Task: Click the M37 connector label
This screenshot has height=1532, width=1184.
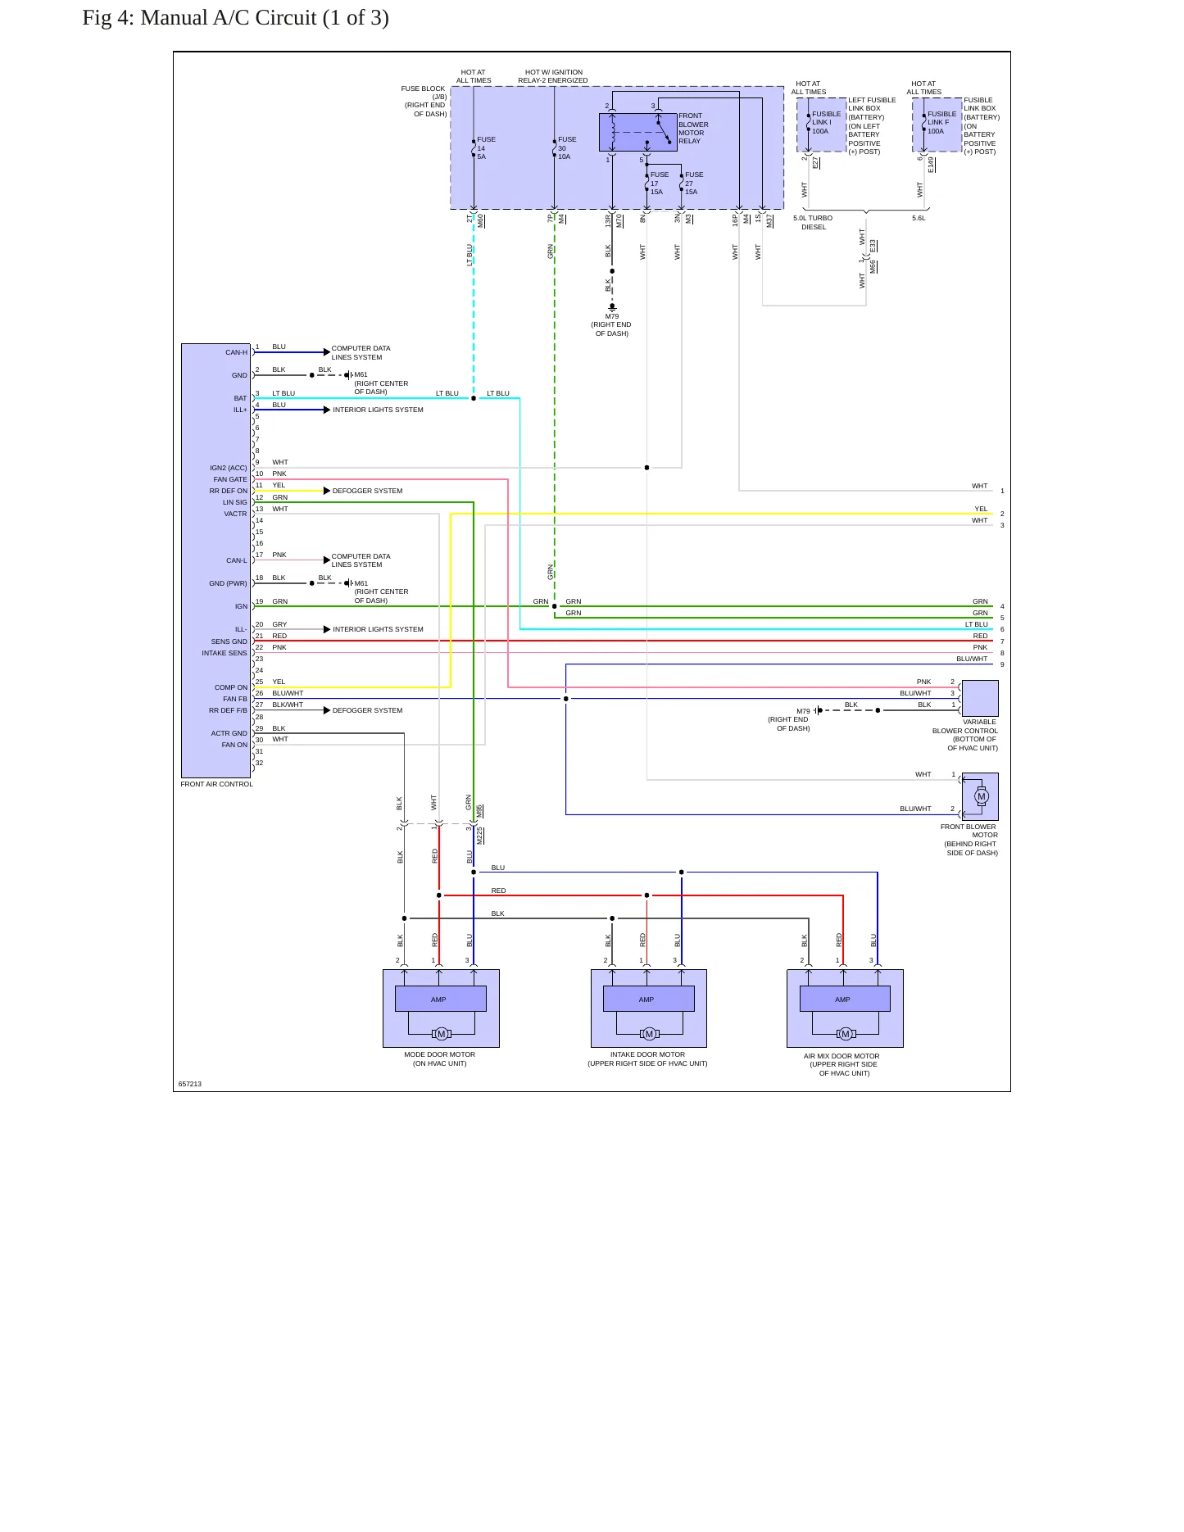Action: 769,220
